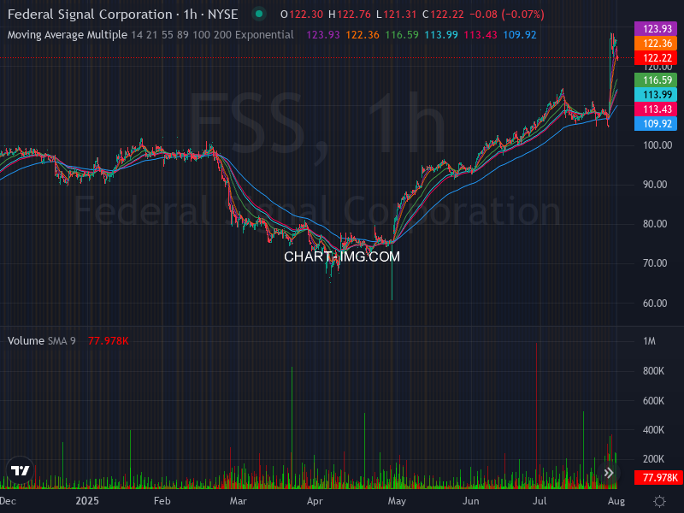The image size is (684, 513).
Task: Click the O122.30 open value in header
Action: [302, 15]
